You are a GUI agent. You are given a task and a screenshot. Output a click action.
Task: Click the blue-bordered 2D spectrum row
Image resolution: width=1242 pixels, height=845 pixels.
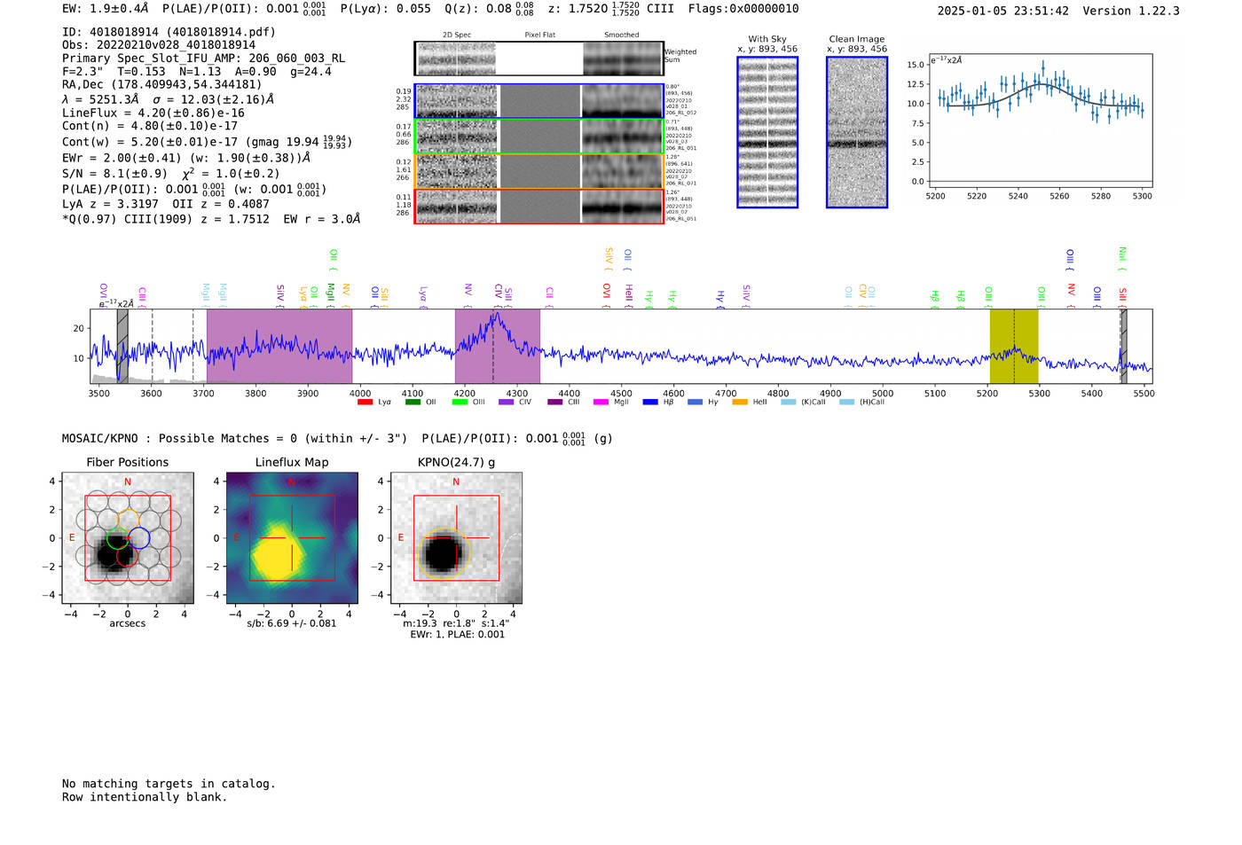539,101
